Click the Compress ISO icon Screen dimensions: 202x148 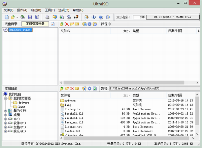point(55,17)
